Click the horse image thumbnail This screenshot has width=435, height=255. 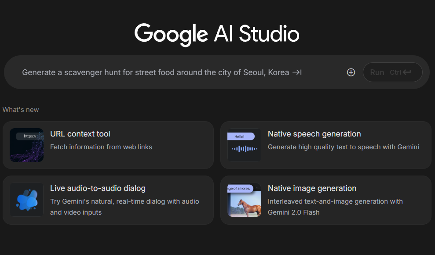click(x=244, y=200)
